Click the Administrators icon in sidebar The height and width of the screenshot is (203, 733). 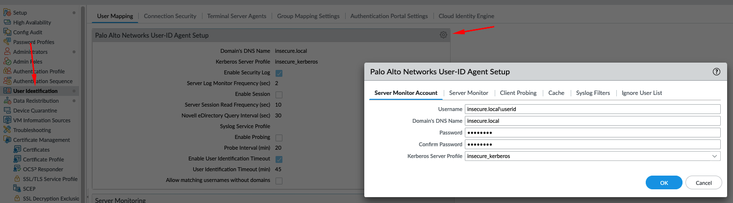[7, 52]
